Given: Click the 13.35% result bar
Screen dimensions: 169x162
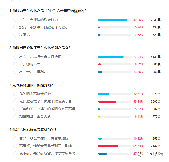Looking at the screenshot, I should (115, 72).
